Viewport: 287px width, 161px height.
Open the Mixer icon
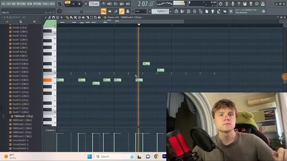point(195,11)
